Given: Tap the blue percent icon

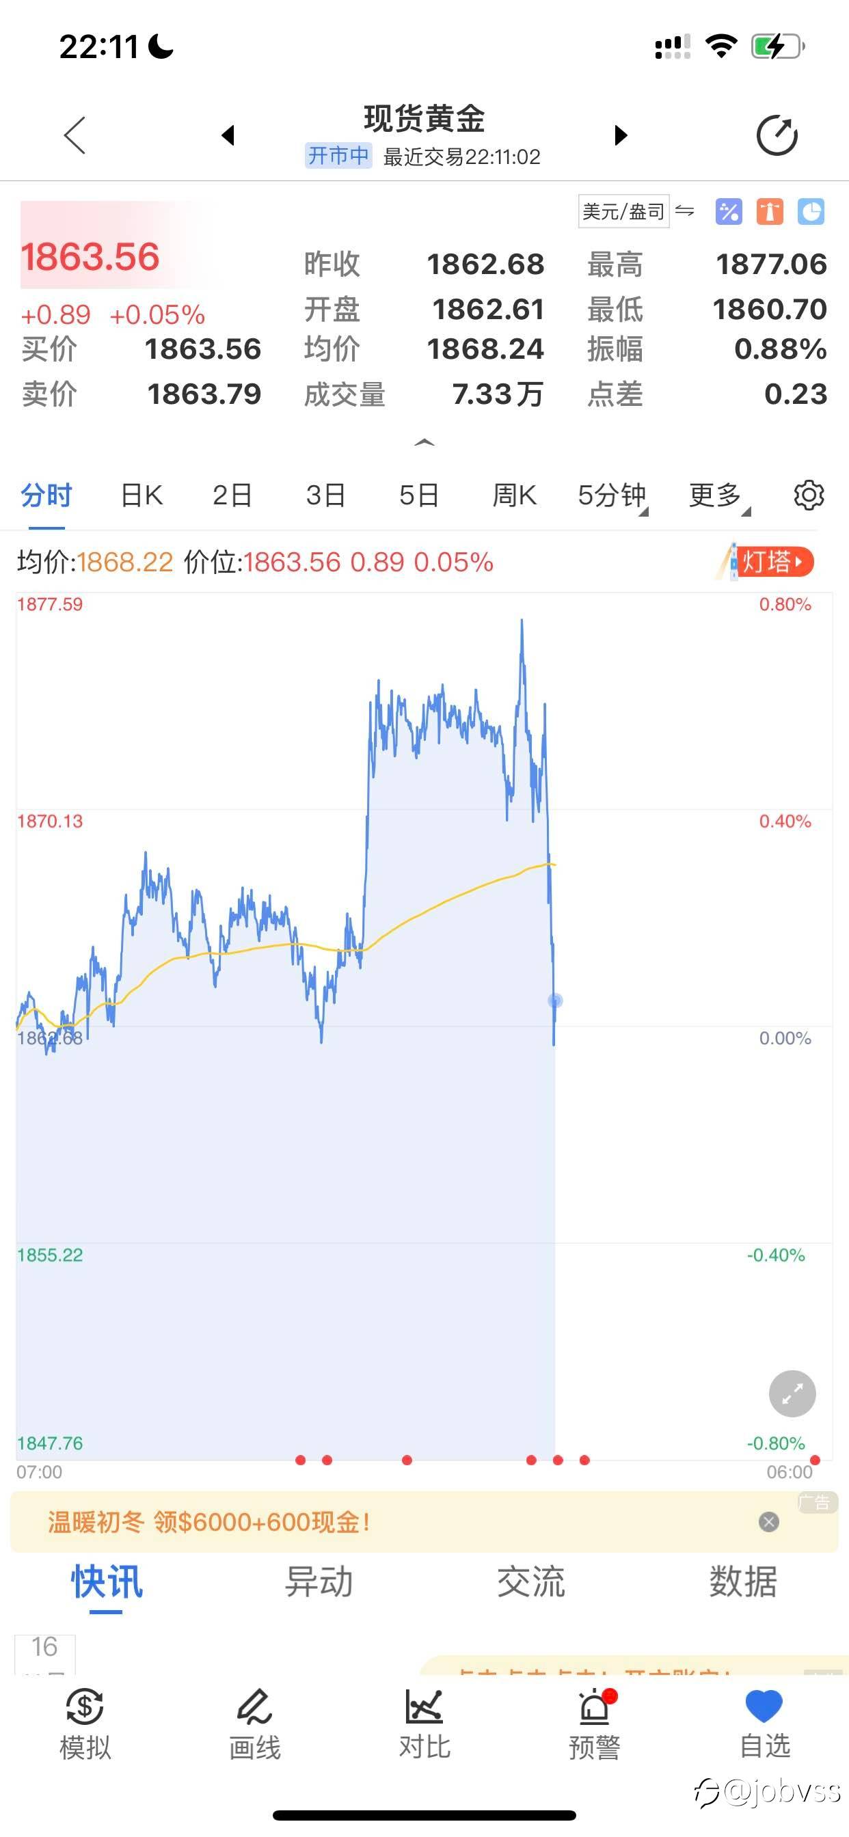Looking at the screenshot, I should [x=729, y=212].
